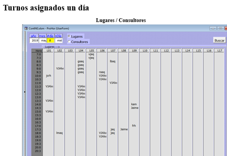Click the 7:0 hour label
227x156 pixels.
[x=39, y=54]
